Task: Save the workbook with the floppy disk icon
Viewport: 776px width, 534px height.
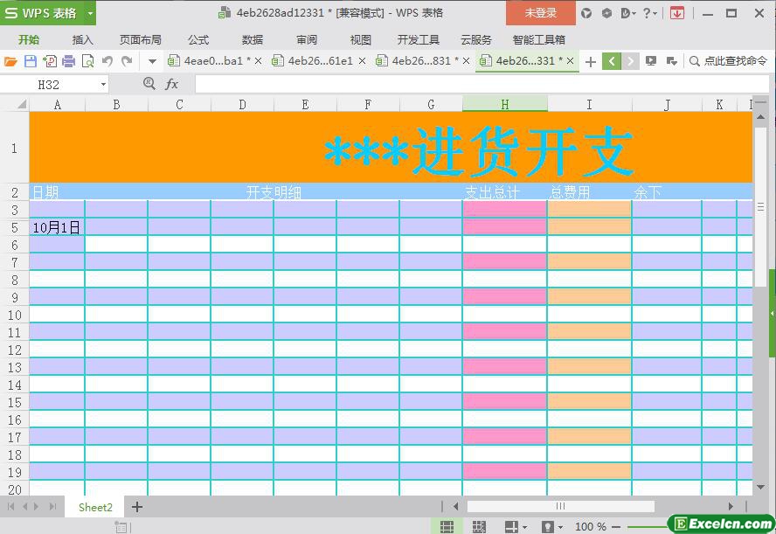Action: pyautogui.click(x=30, y=61)
